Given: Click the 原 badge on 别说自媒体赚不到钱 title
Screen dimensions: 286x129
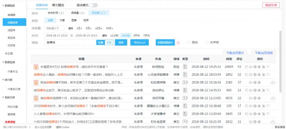Looking at the screenshot, I should [36, 82].
